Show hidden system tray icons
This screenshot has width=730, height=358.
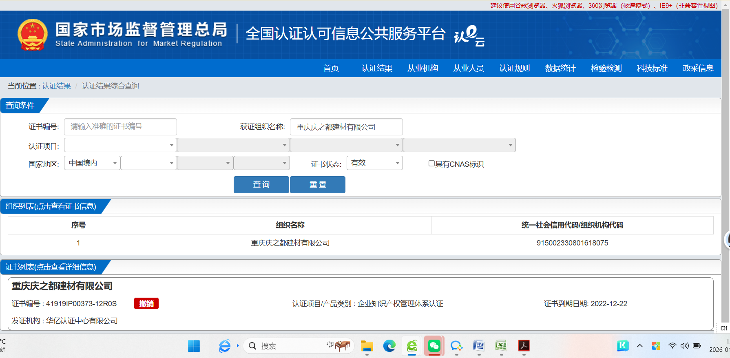(x=639, y=346)
